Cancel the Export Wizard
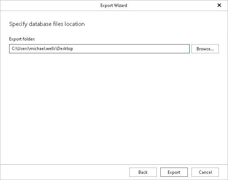228x180 pixels. [205, 172]
